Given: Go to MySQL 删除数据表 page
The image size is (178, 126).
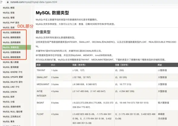Looking at the screenshot, I should click(12, 57).
